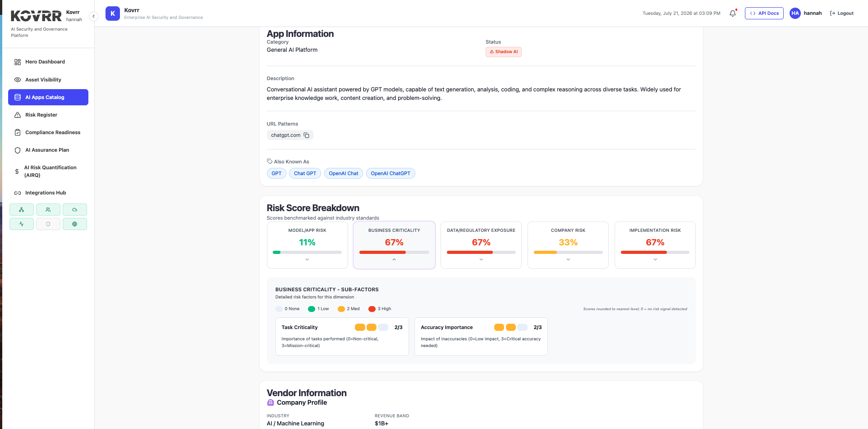Click the 'Risk Score Breakdown' heading
868x429 pixels.
(x=313, y=208)
